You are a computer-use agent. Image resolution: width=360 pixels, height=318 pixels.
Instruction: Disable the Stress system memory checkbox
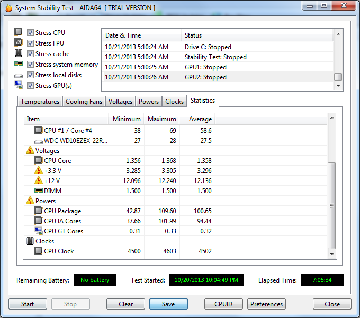coord(30,65)
